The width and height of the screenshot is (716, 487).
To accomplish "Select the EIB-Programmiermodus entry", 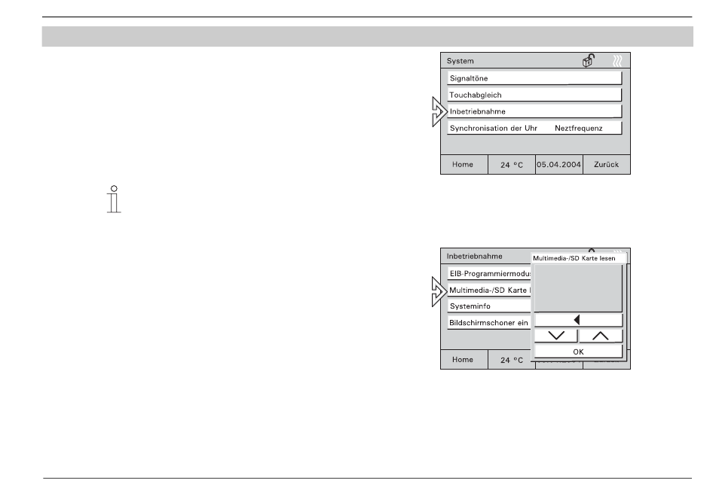I will (x=489, y=273).
